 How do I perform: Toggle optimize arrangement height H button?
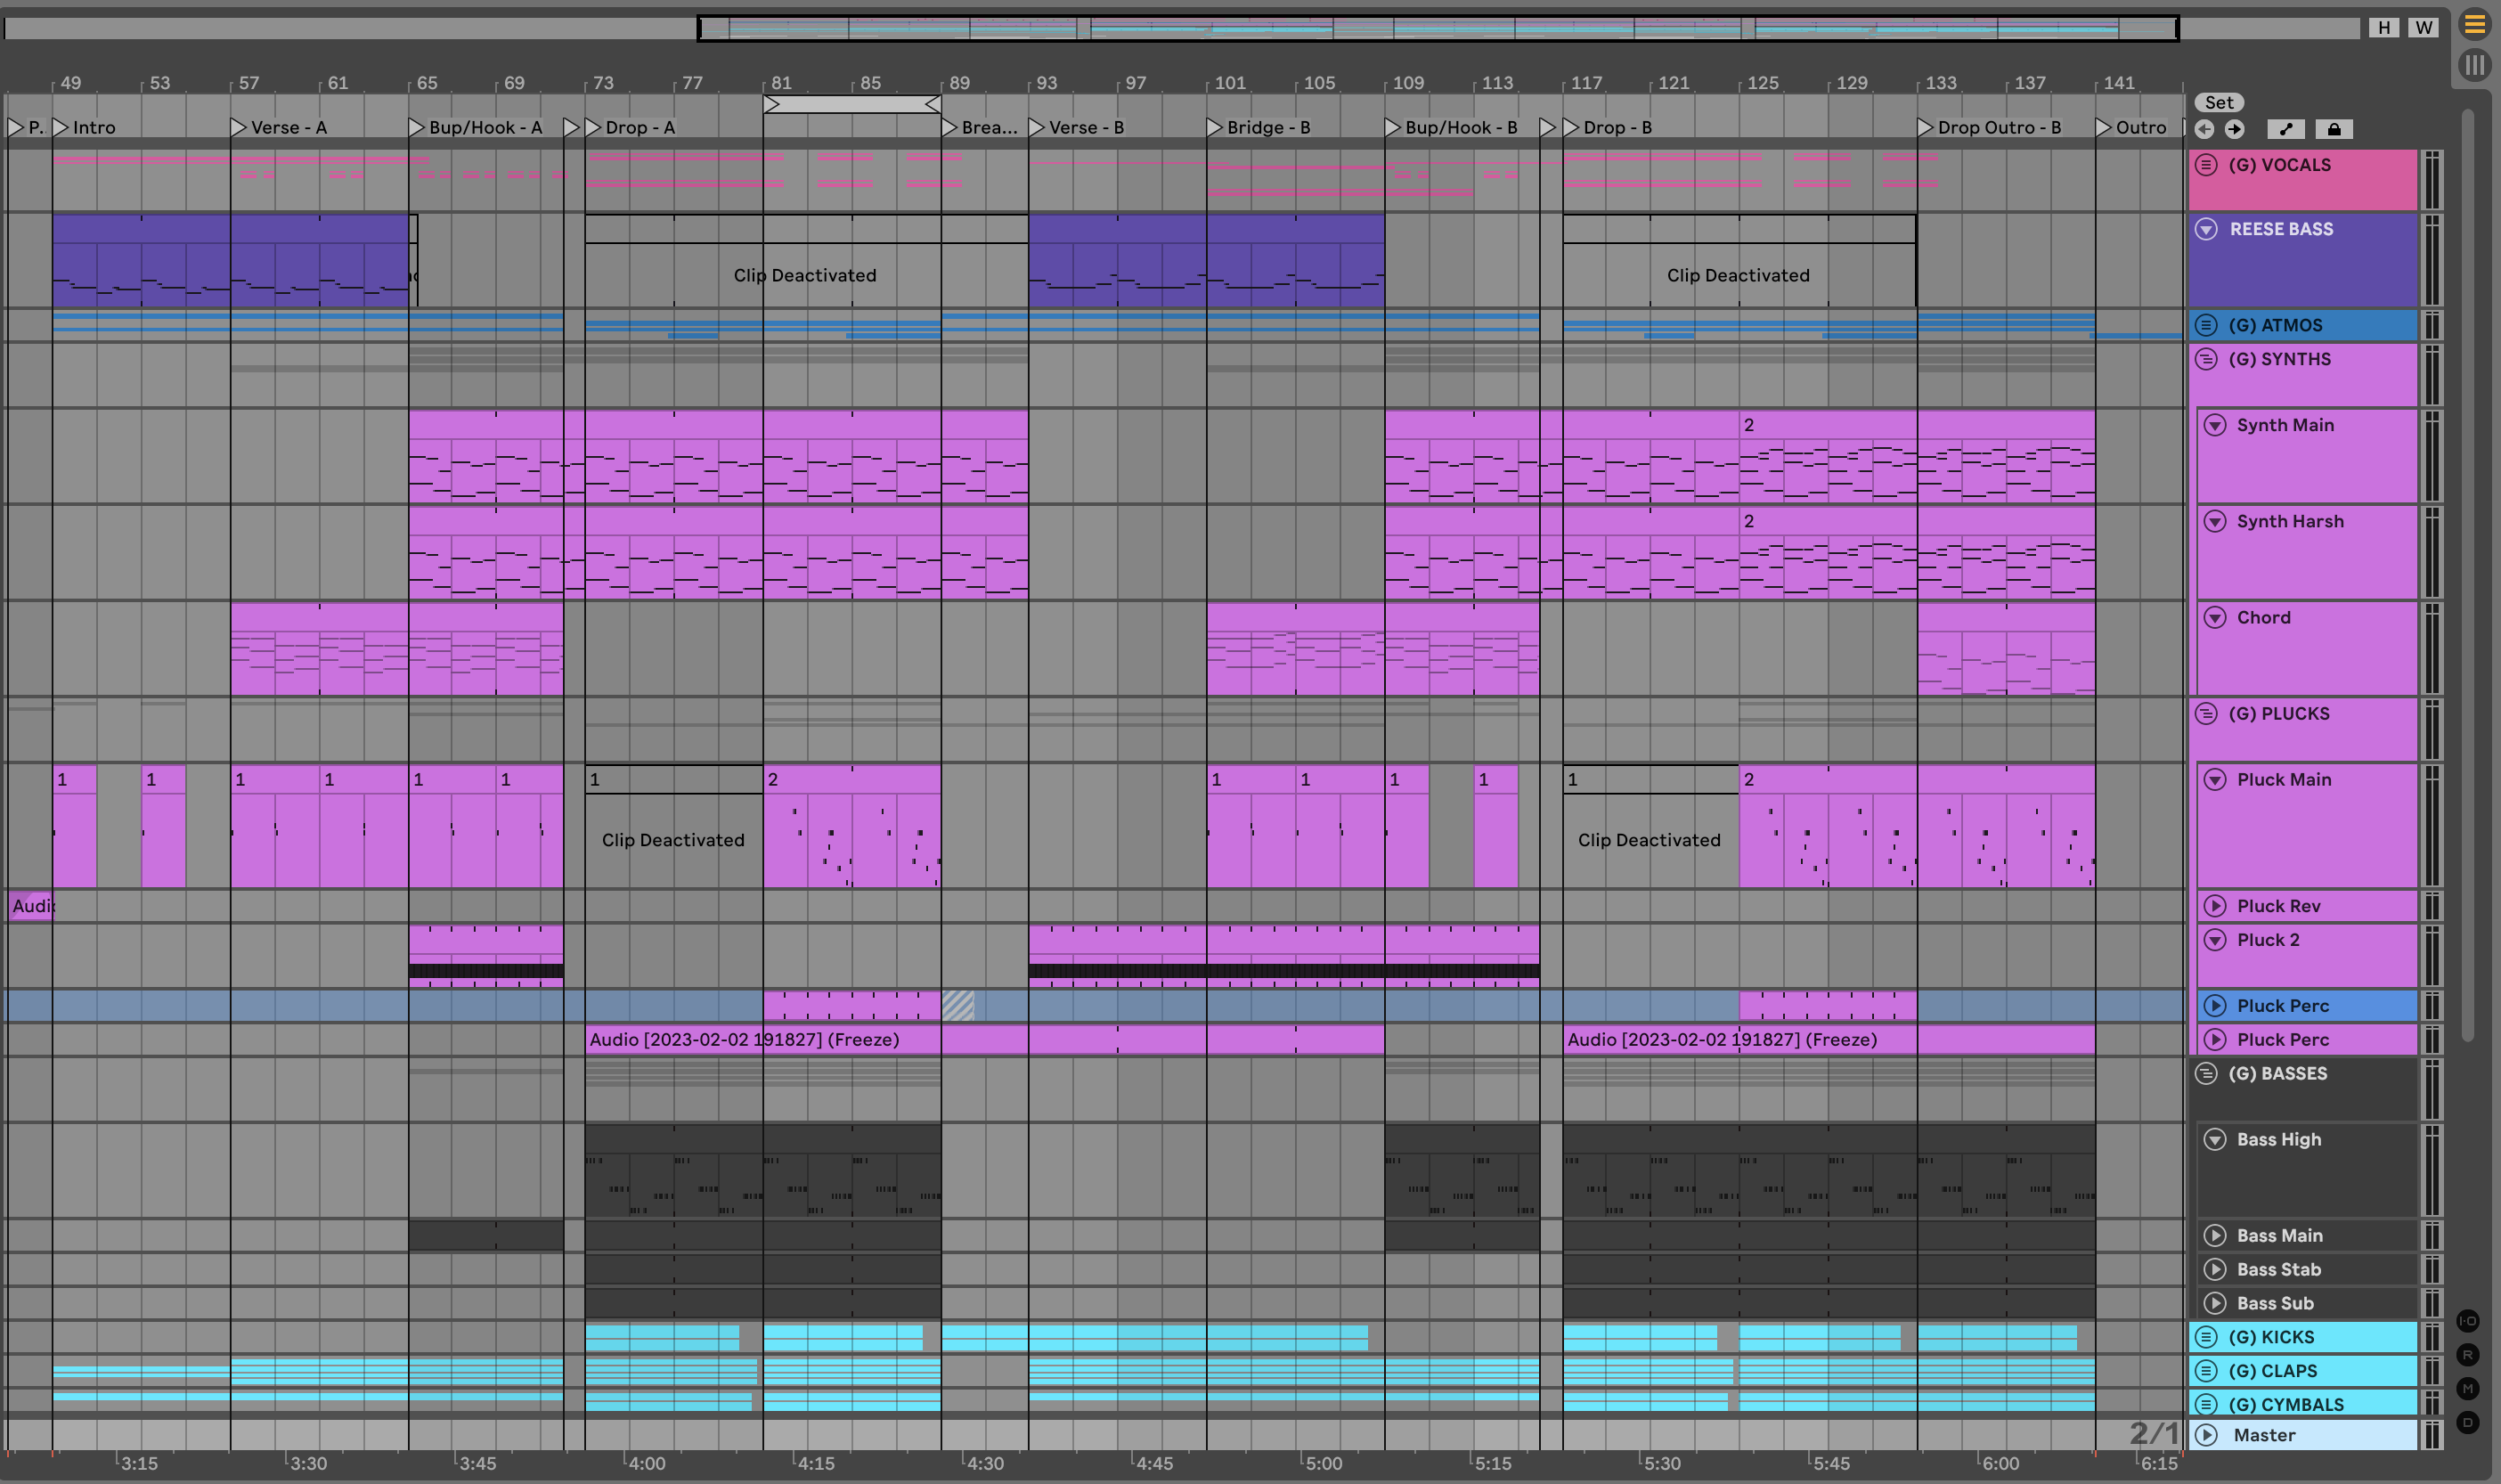[2384, 28]
